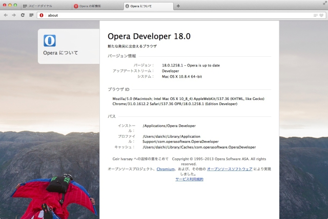Click the パス section heading
This screenshot has height=219, width=328.
point(112,116)
